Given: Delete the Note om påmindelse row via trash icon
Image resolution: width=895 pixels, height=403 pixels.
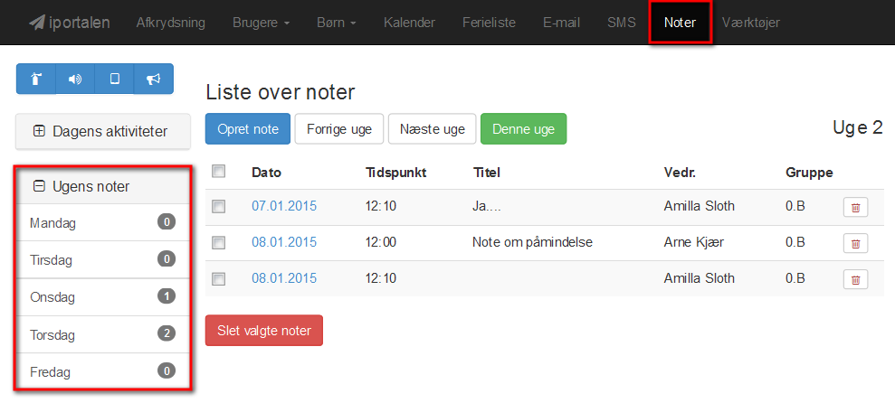Looking at the screenshot, I should tap(855, 243).
